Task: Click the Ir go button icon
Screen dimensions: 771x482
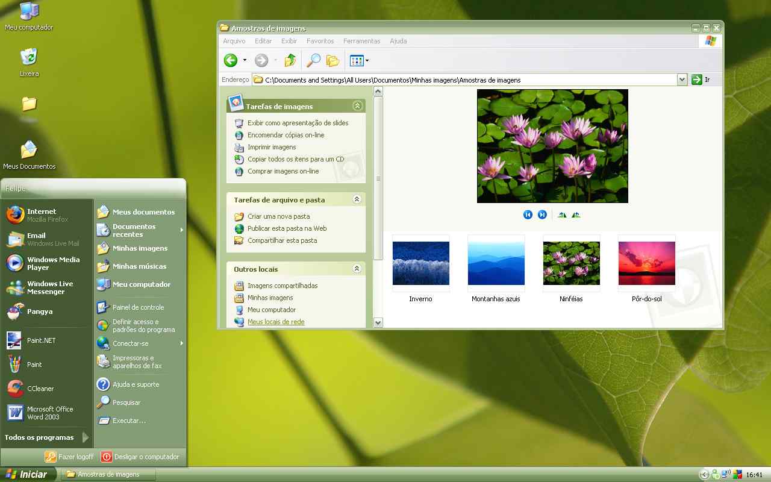Action: [697, 80]
